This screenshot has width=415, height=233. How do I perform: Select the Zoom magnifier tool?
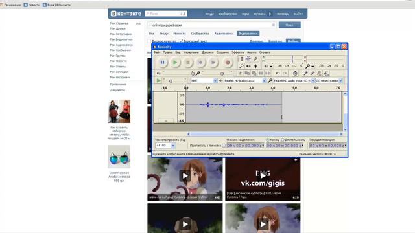241,66
